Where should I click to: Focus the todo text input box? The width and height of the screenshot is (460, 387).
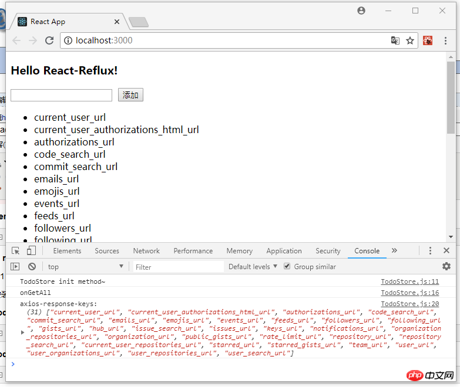61,95
